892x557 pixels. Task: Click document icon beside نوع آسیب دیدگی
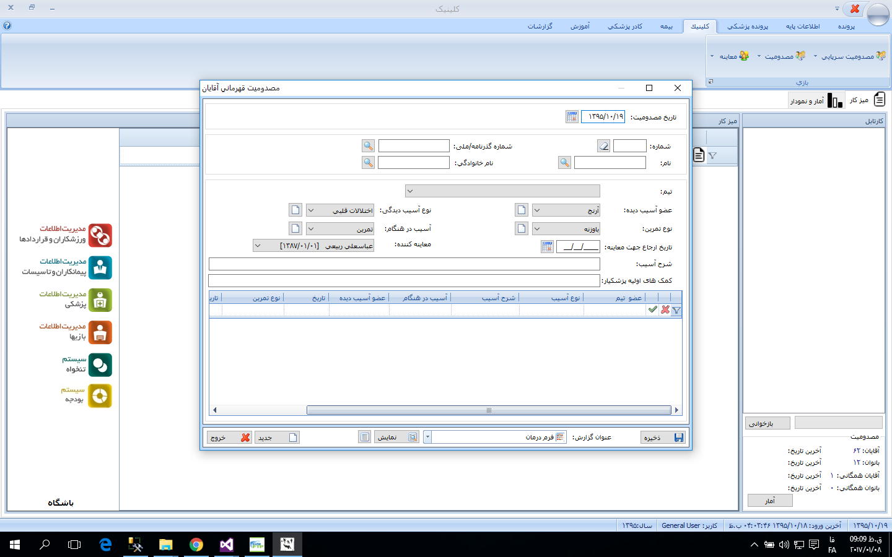295,210
